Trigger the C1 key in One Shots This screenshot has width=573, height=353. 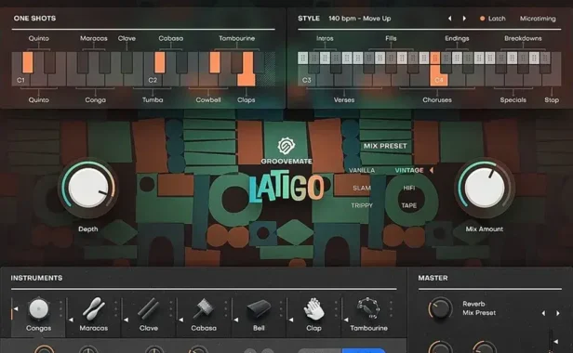(20, 80)
